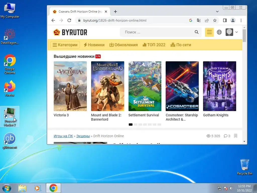Launch Firefox from the desktop
The width and height of the screenshot is (257, 193).
click(10, 88)
